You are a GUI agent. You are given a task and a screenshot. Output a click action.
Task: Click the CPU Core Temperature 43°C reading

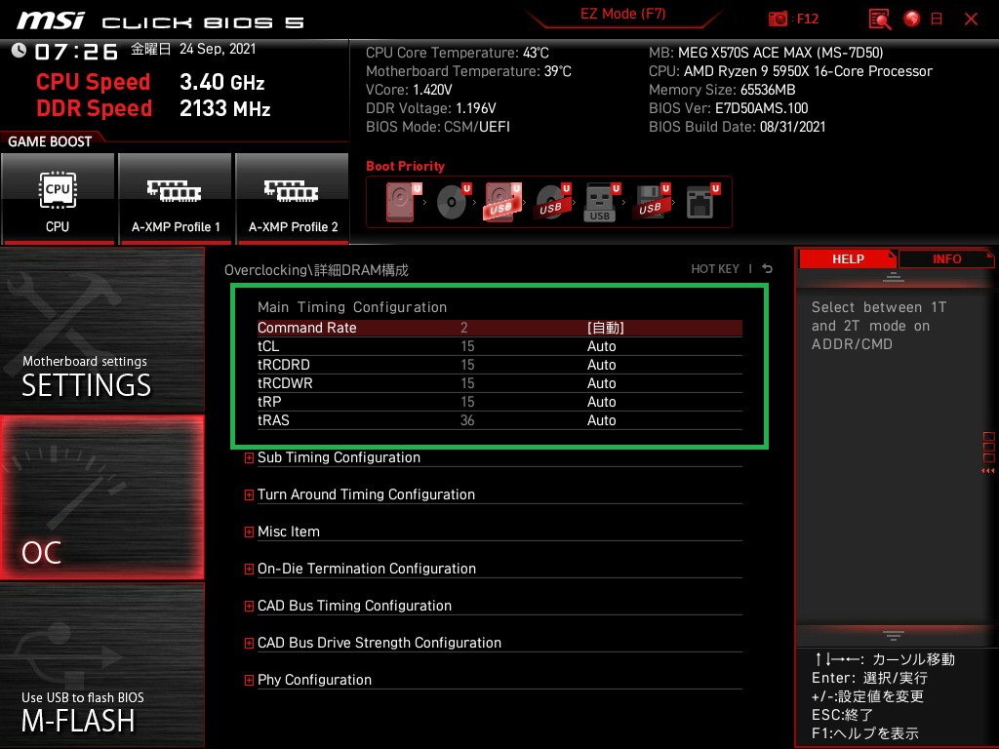click(x=457, y=53)
